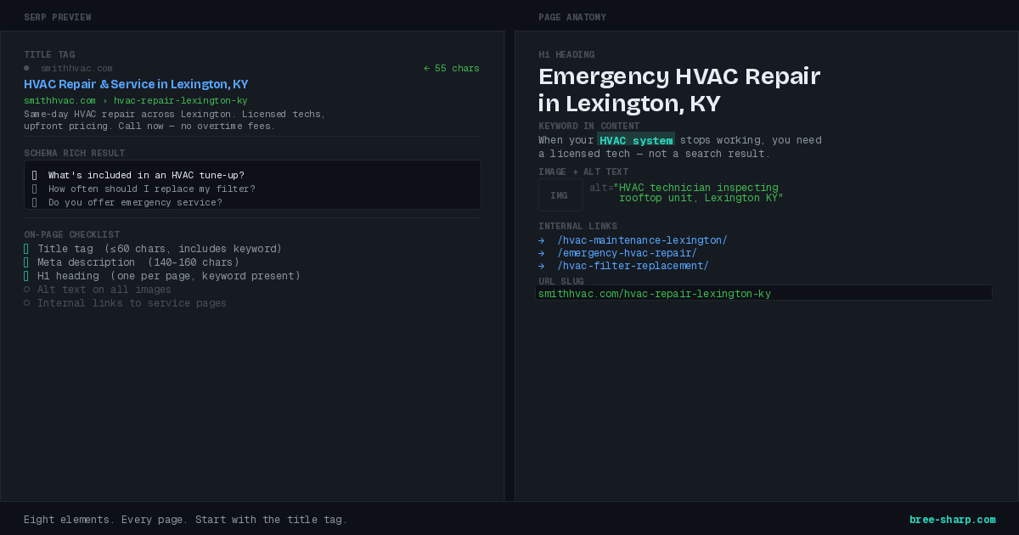
Task: Click the arrow icon before /hvac-filter-replacement/
Action: click(541, 266)
